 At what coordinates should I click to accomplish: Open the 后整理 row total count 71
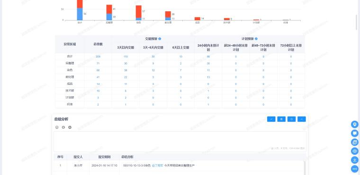tap(98, 63)
